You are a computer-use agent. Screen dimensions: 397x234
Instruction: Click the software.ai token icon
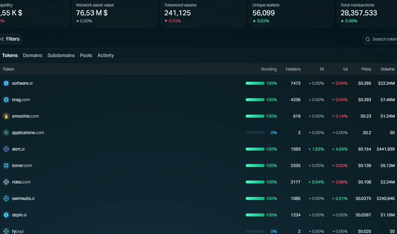point(6,83)
